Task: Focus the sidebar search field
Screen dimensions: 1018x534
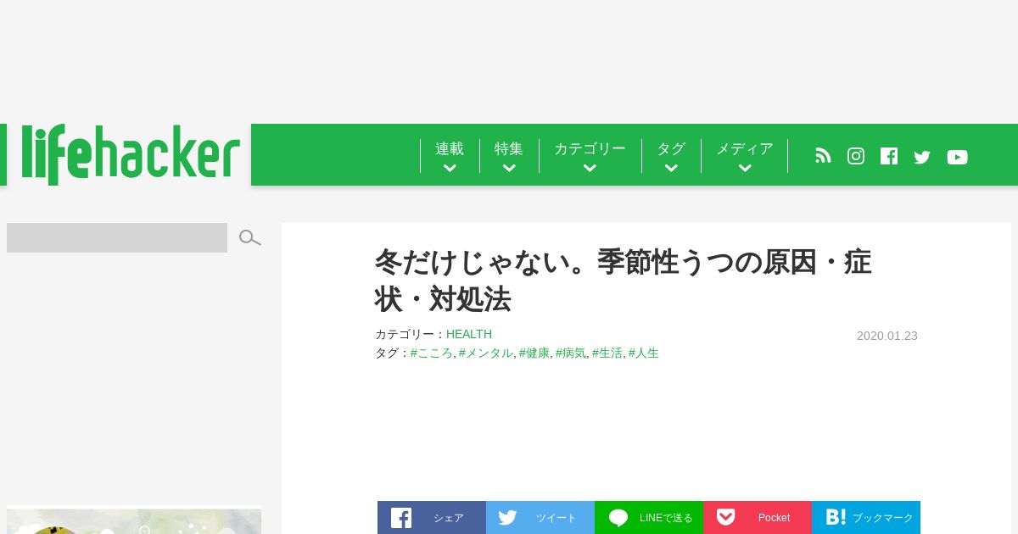Action: click(x=117, y=238)
